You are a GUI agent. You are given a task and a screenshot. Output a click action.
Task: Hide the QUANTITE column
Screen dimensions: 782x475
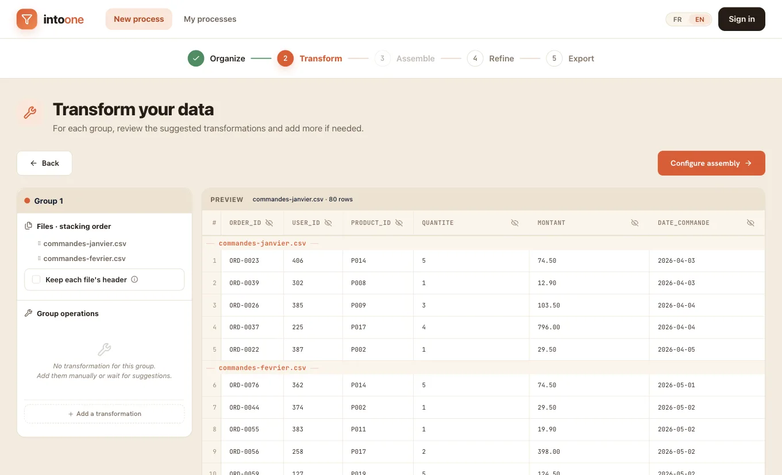(x=515, y=223)
